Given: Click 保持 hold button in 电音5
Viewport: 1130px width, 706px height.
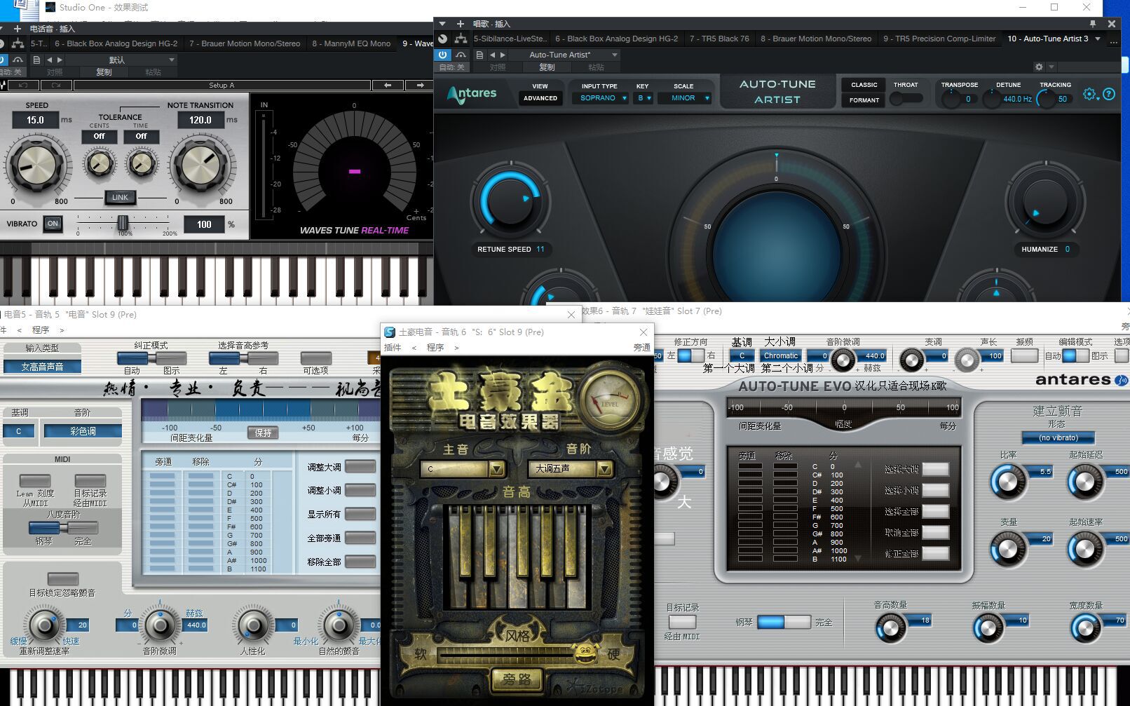Looking at the screenshot, I should [263, 433].
